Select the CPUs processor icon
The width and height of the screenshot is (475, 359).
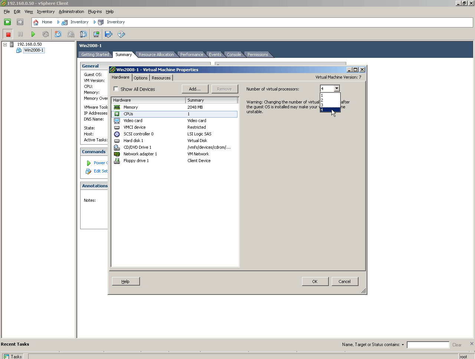pyautogui.click(x=117, y=114)
